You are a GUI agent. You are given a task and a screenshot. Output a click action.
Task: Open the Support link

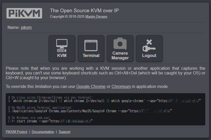[x=64, y=132]
